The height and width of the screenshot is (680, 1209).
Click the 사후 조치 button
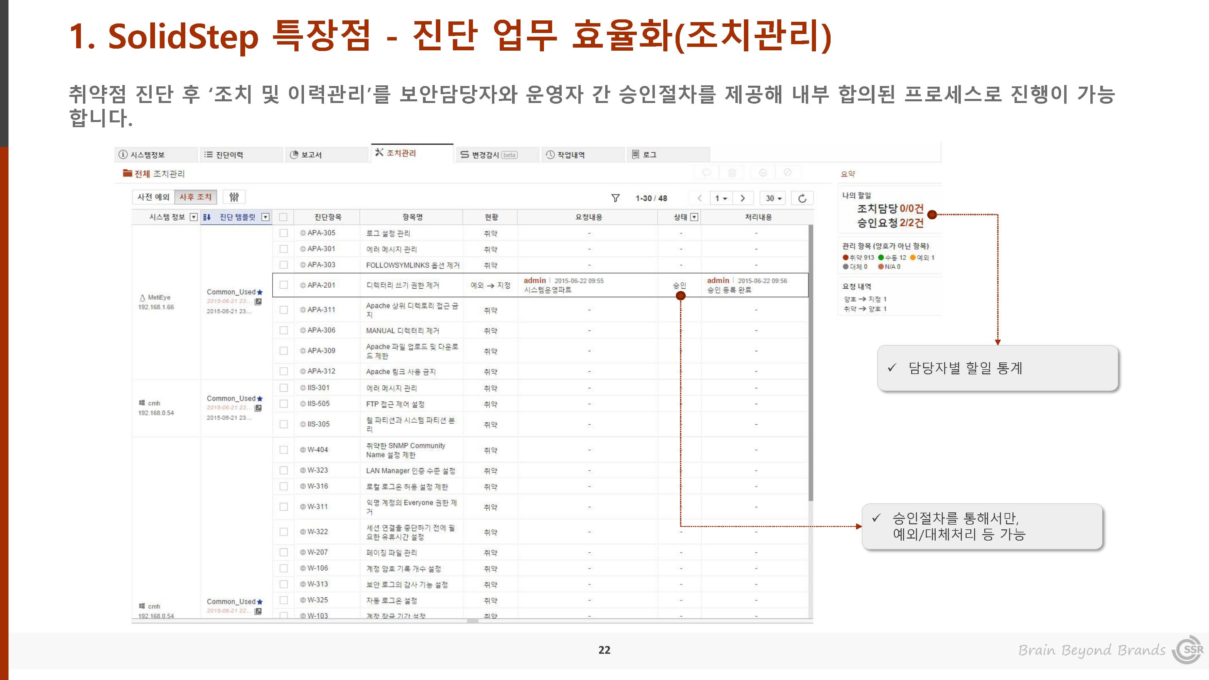tap(196, 197)
